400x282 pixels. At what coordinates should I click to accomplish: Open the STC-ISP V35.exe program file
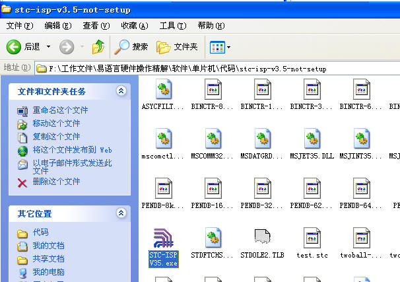[x=163, y=239]
